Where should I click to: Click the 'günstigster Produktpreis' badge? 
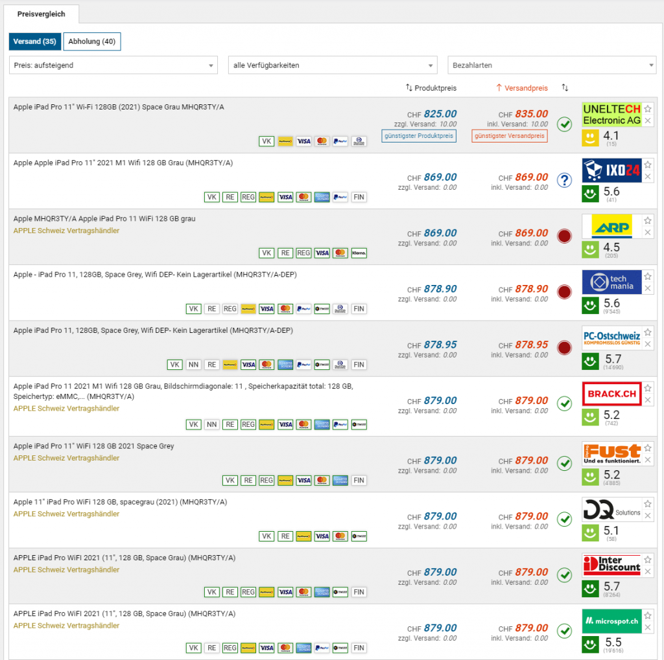tap(419, 136)
